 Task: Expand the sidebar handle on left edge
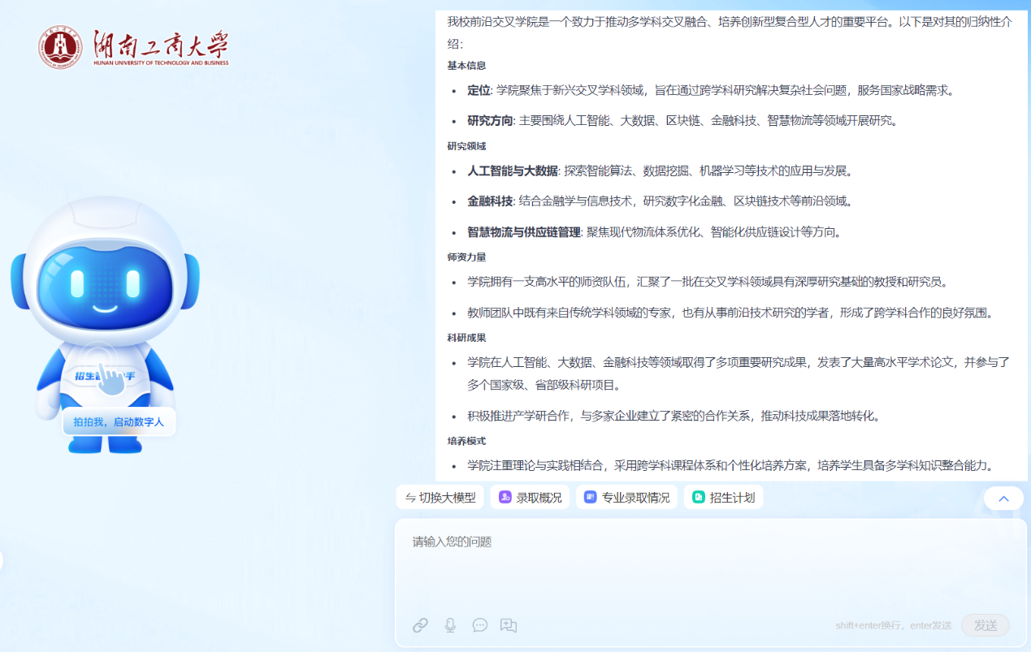[2, 560]
